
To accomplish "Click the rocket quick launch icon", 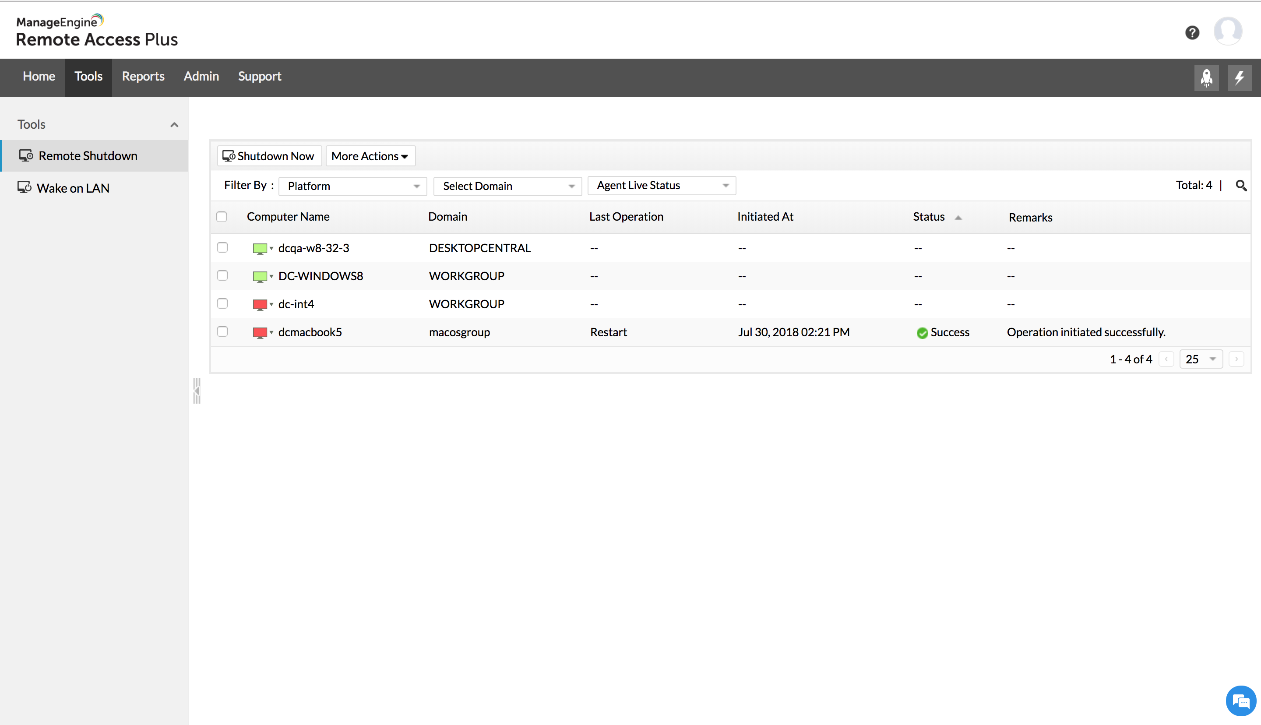I will pos(1206,77).
